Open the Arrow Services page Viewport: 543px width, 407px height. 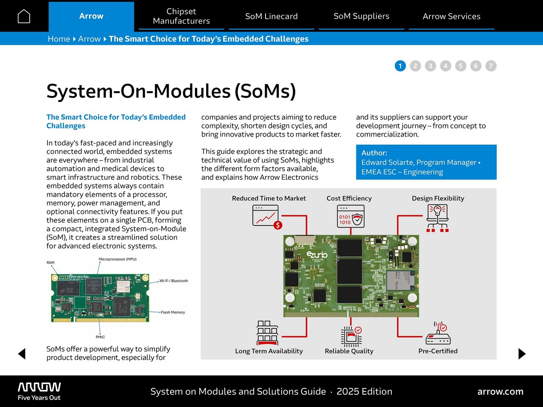[x=451, y=16]
